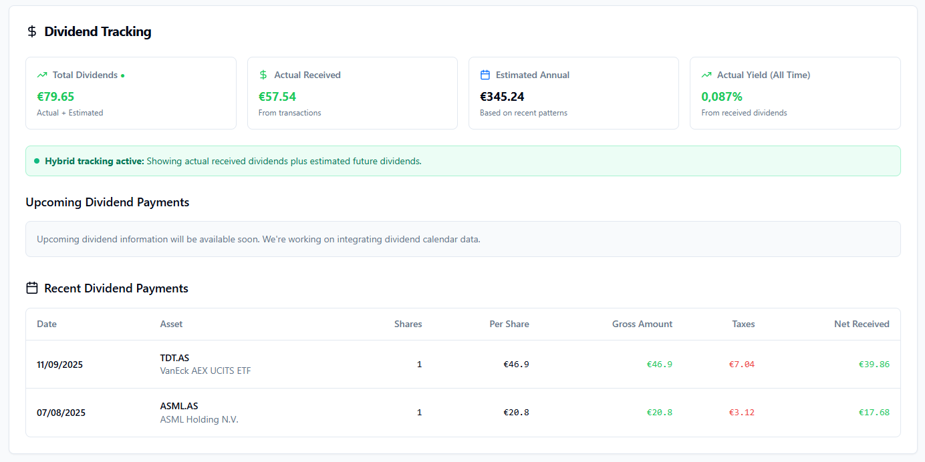
Task: Click the Gross Amount column header
Action: 642,324
